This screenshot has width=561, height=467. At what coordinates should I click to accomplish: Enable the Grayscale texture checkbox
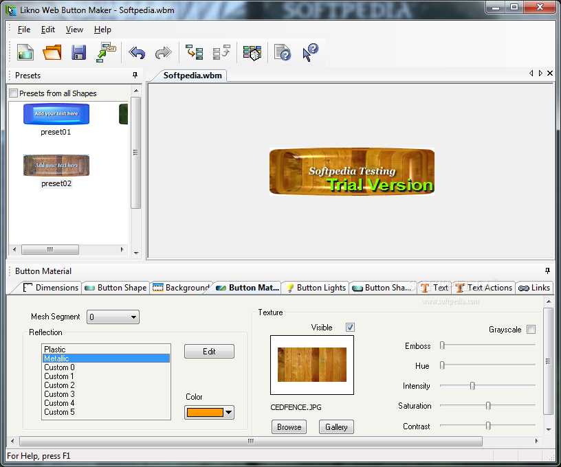click(531, 330)
